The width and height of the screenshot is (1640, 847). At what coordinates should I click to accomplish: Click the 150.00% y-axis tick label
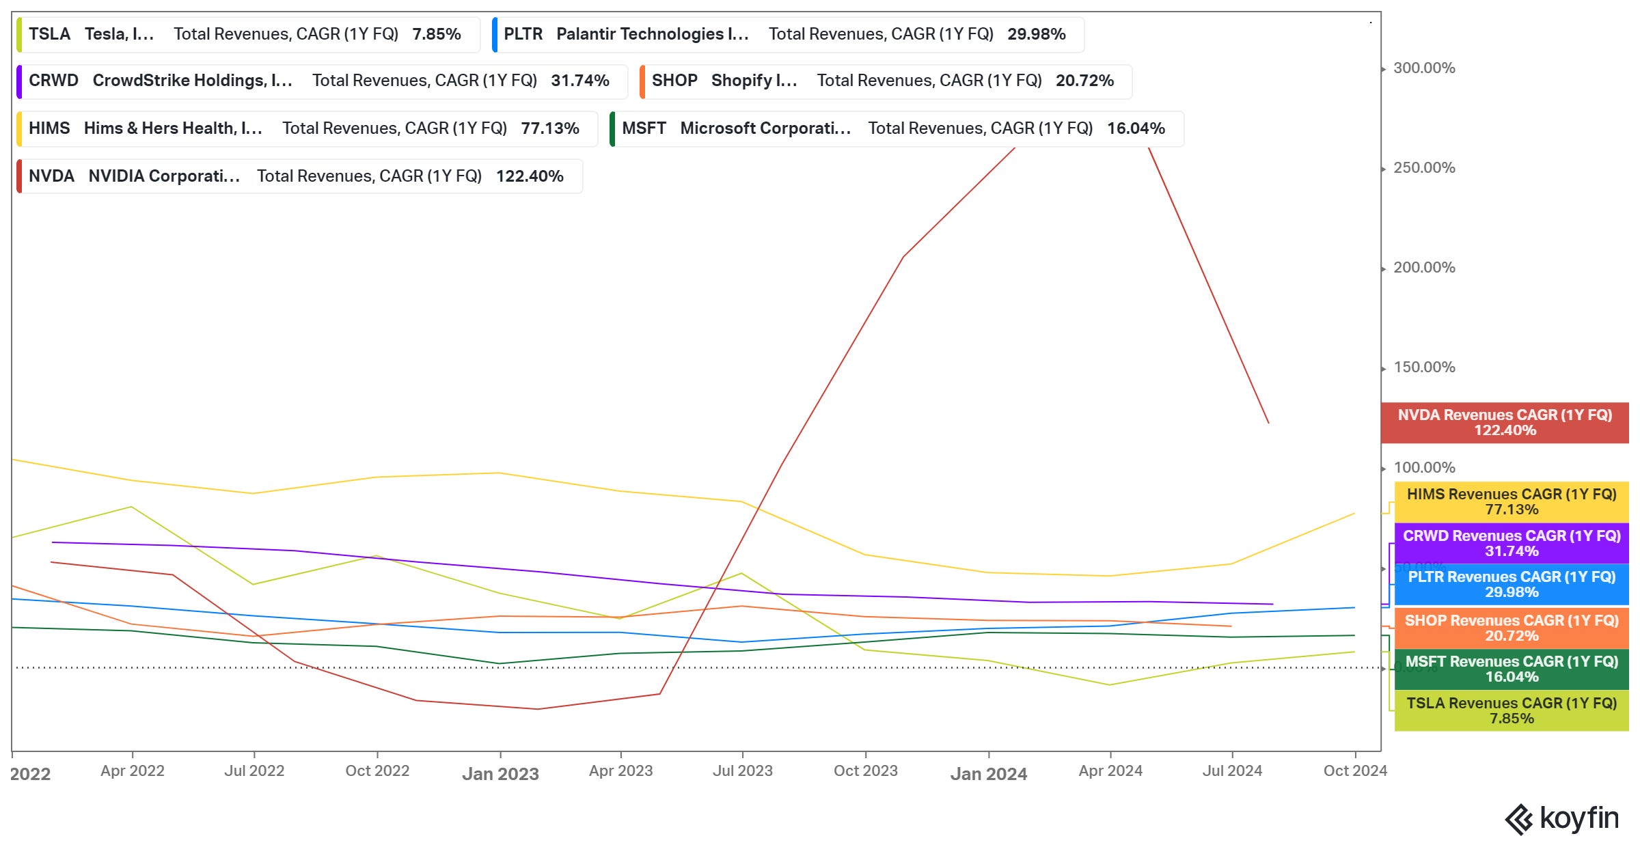click(1424, 367)
